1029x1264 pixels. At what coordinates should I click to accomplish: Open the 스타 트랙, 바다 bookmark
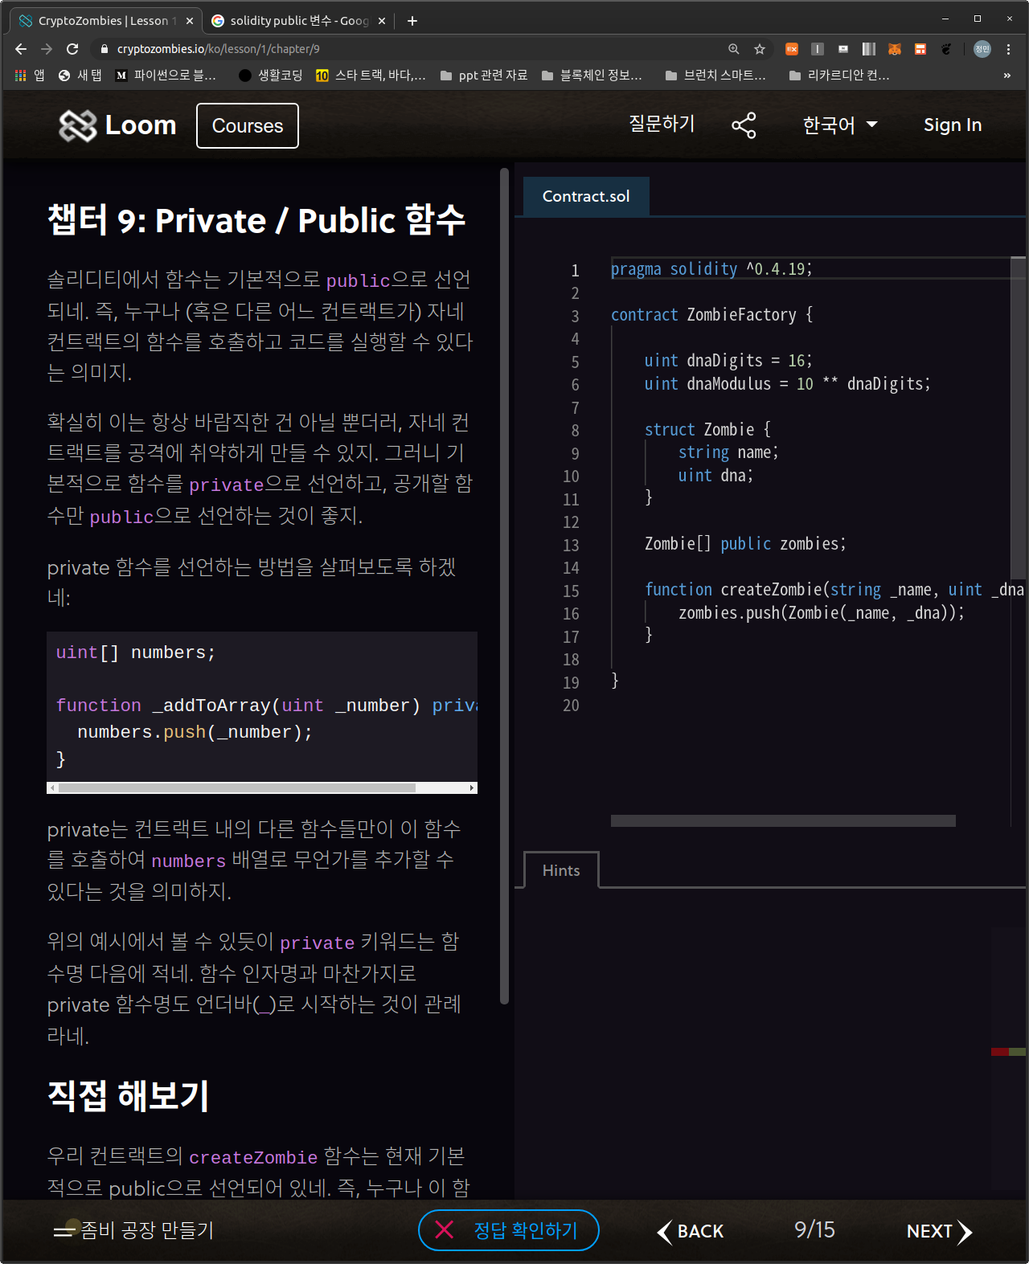[x=371, y=76]
